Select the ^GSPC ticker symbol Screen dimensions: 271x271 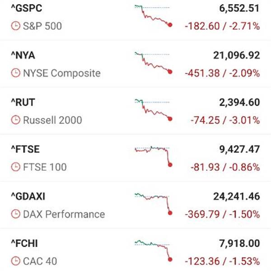27,8
